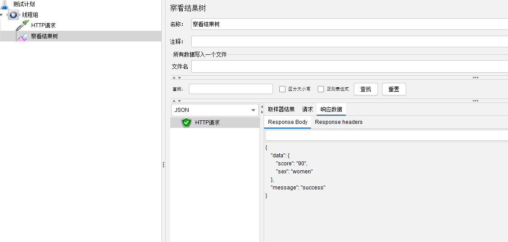Click the "message": "success" line
The image size is (508, 242).
tap(298, 187)
